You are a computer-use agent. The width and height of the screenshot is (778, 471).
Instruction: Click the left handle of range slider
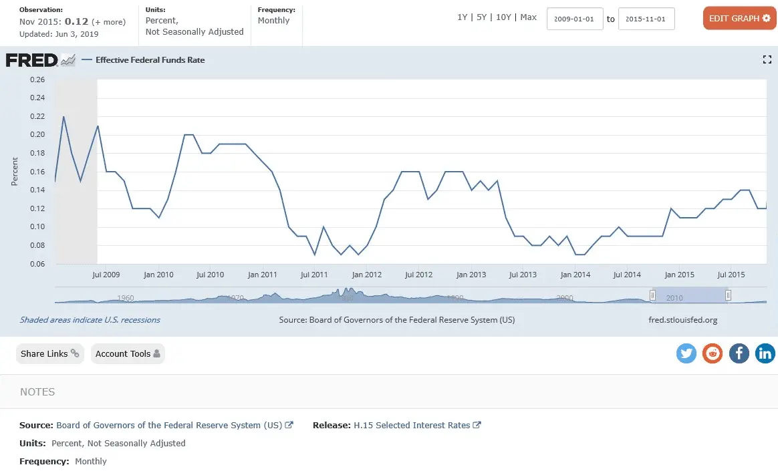[x=653, y=295]
